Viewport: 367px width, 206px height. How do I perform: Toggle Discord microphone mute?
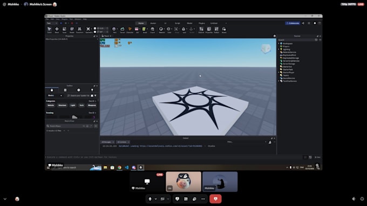(150, 199)
